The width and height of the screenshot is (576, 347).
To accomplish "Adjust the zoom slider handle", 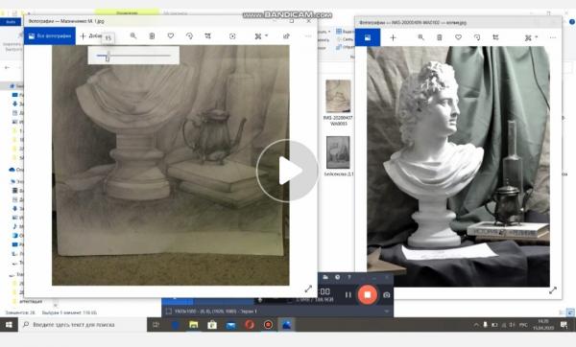I will (x=108, y=57).
